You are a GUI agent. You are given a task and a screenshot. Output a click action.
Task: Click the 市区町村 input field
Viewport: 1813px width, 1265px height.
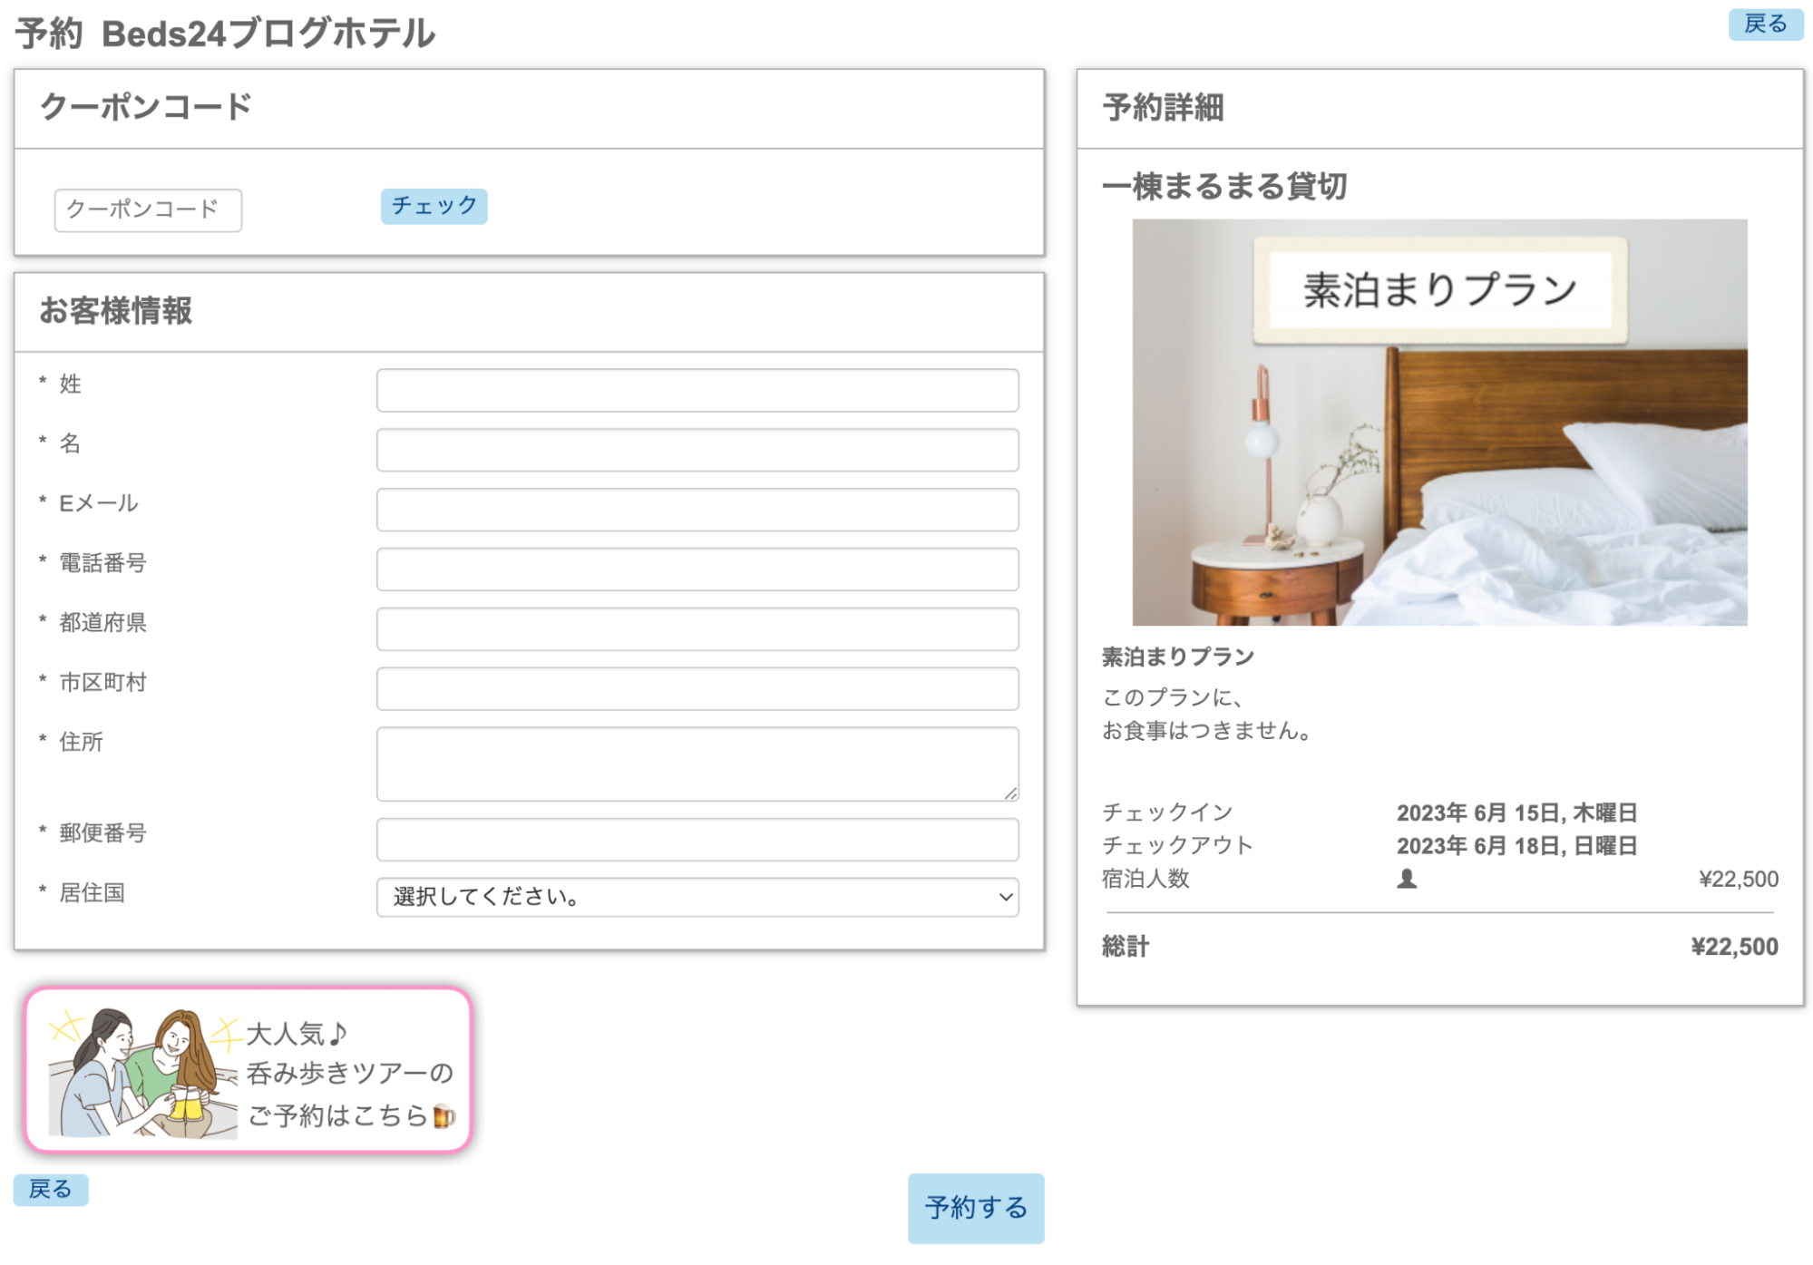coord(697,689)
